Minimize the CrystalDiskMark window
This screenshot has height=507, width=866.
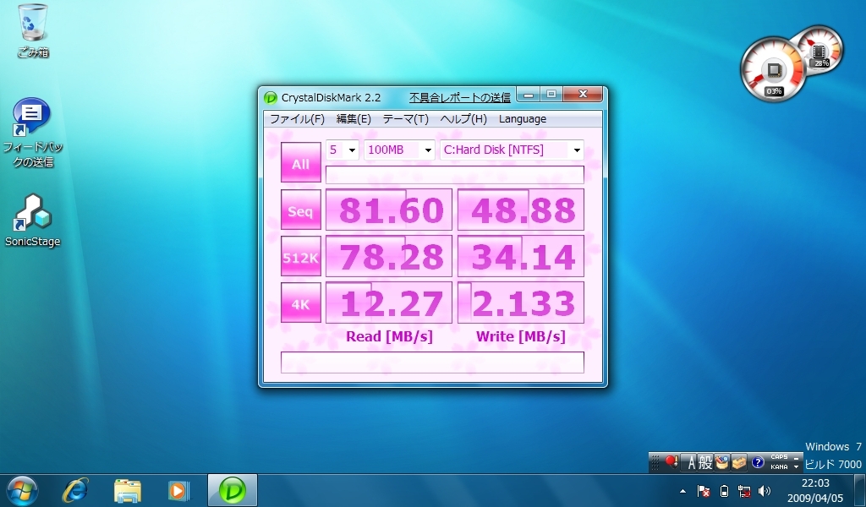click(528, 95)
